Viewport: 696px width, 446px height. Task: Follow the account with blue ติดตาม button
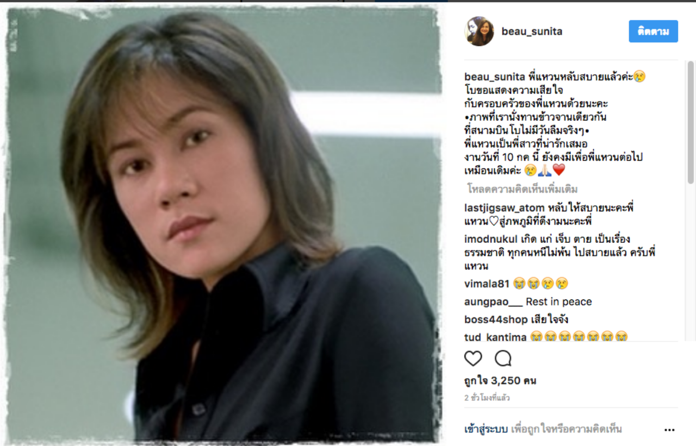click(x=653, y=31)
